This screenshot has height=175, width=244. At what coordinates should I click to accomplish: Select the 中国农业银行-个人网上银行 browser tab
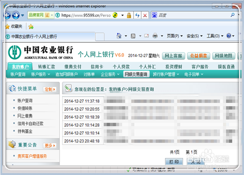tap(50, 36)
